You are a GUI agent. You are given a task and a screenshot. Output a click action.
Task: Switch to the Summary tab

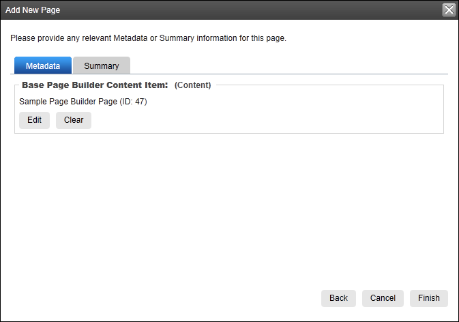point(102,65)
